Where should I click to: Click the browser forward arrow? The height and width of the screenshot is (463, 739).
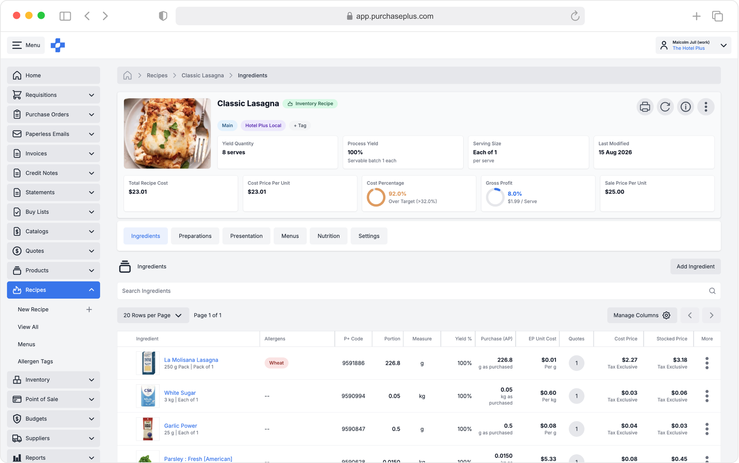point(105,16)
